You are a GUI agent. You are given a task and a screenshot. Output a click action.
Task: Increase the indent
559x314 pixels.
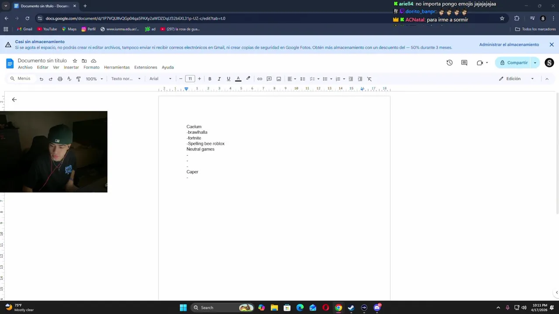tap(360, 79)
